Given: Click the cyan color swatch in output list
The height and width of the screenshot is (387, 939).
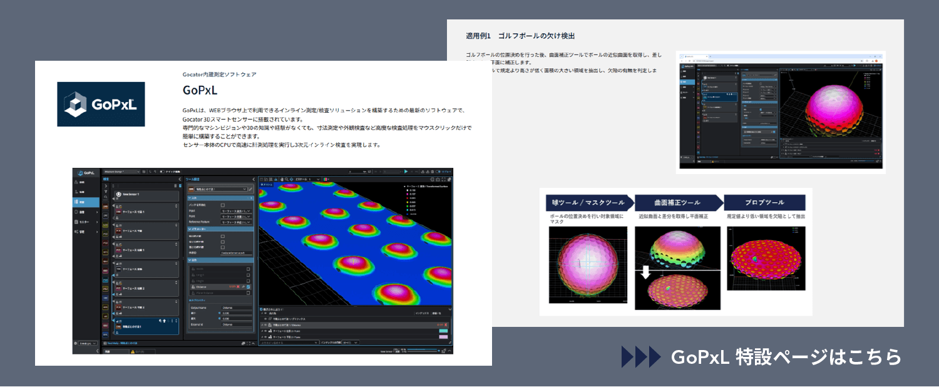Looking at the screenshot, I should click(443, 331).
